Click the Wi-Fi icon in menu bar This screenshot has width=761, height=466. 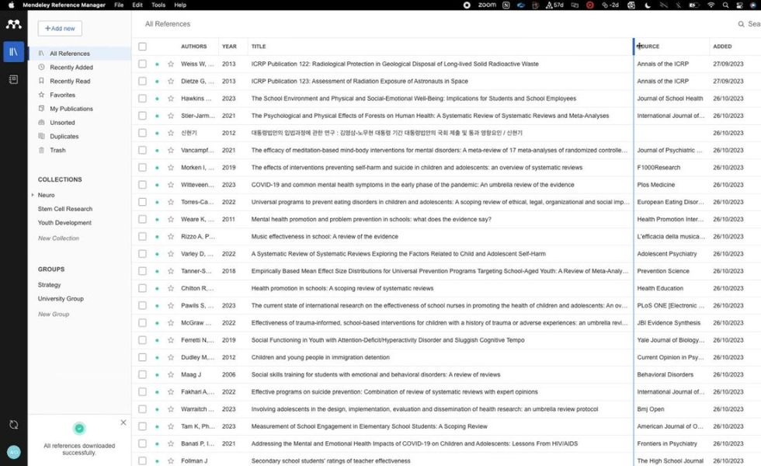711,5
